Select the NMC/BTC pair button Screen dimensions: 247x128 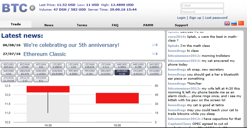(x=122, y=66)
